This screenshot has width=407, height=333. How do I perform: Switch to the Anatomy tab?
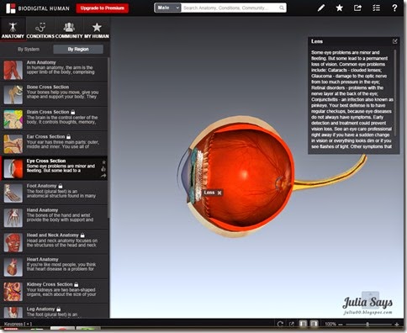[13, 29]
